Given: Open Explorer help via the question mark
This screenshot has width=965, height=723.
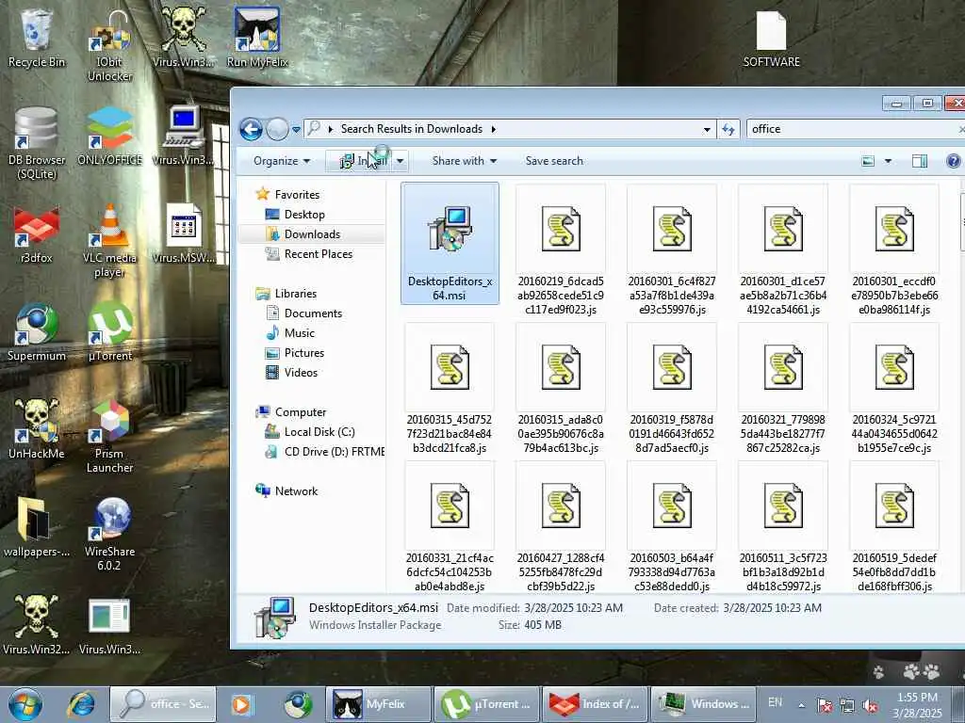Looking at the screenshot, I should point(953,161).
